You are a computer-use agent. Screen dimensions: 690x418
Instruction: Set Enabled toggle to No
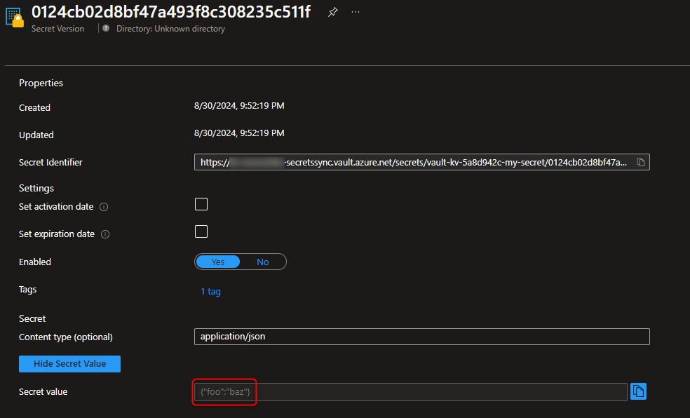pyautogui.click(x=262, y=262)
